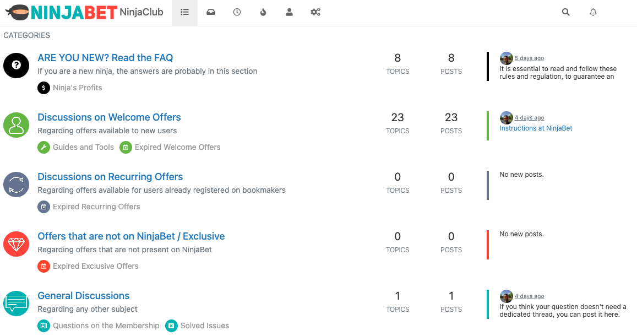Open Solved Issues subcategory
This screenshot has width=637, height=336.
coord(204,326)
